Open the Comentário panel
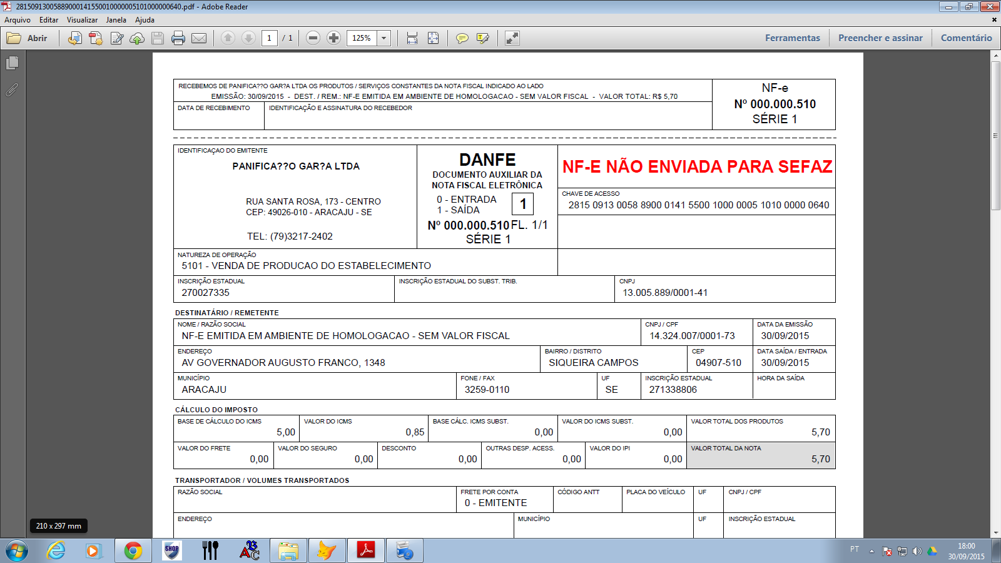1001x563 pixels. tap(967, 38)
